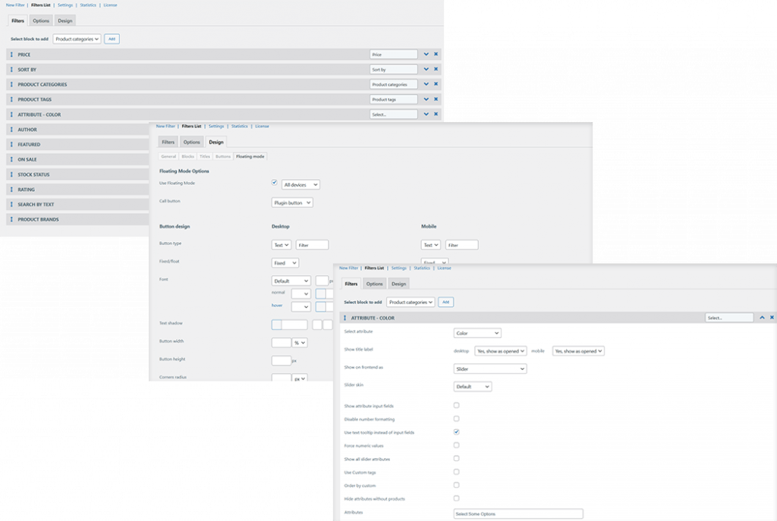Switch to Options tab in top-left window
The image size is (777, 521).
point(41,20)
